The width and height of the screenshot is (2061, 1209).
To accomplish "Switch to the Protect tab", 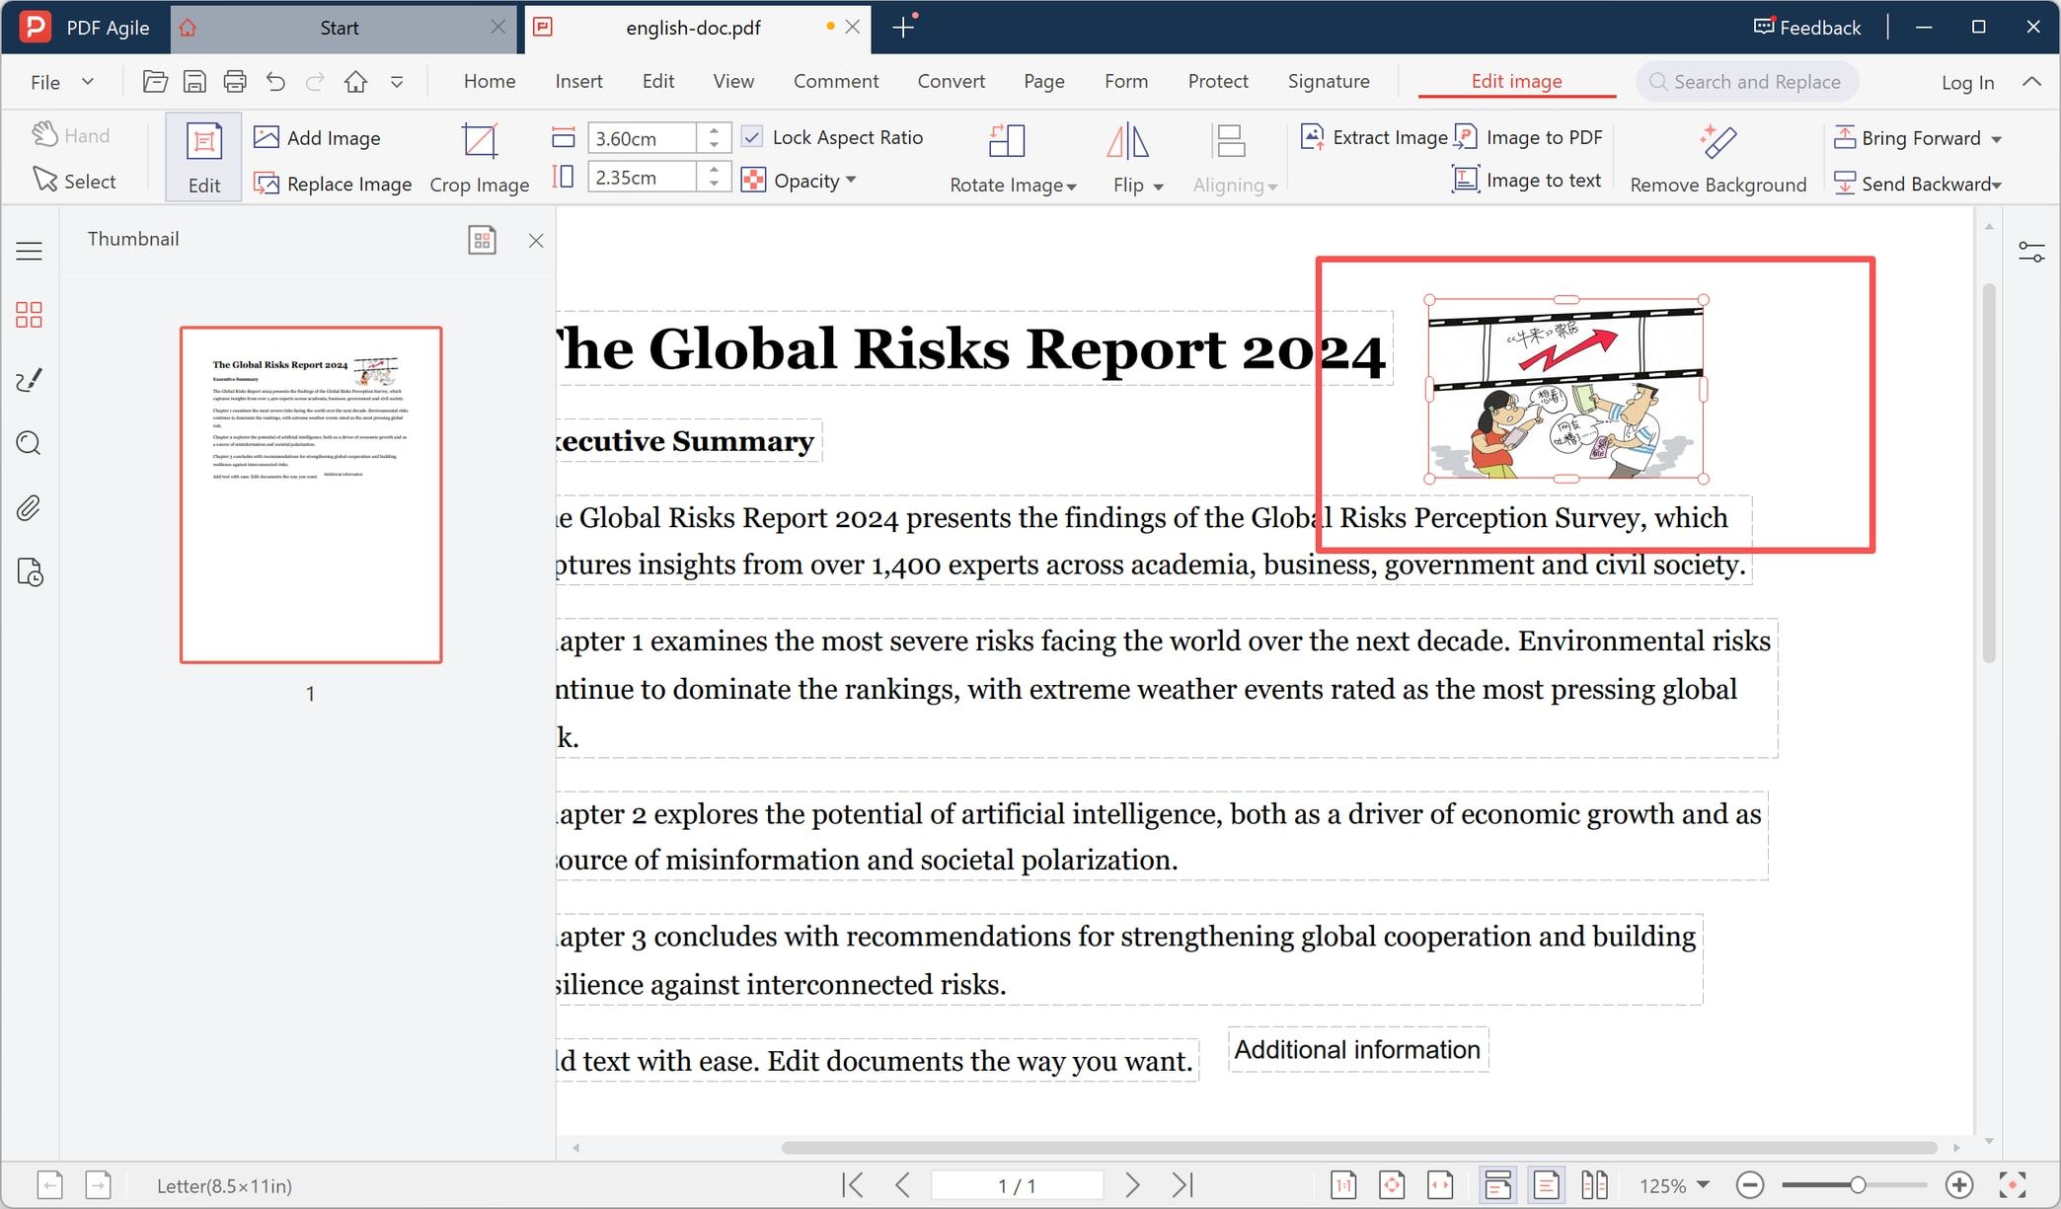I will pos(1218,81).
